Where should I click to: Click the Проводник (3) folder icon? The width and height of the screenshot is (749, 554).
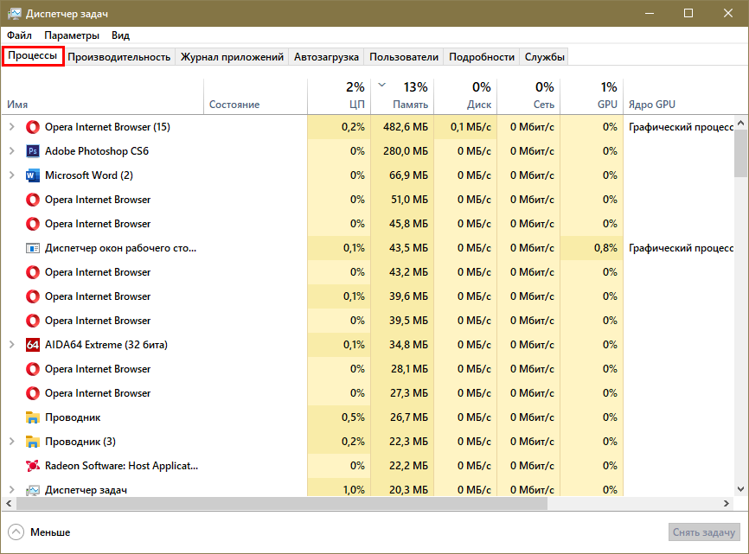(x=33, y=442)
